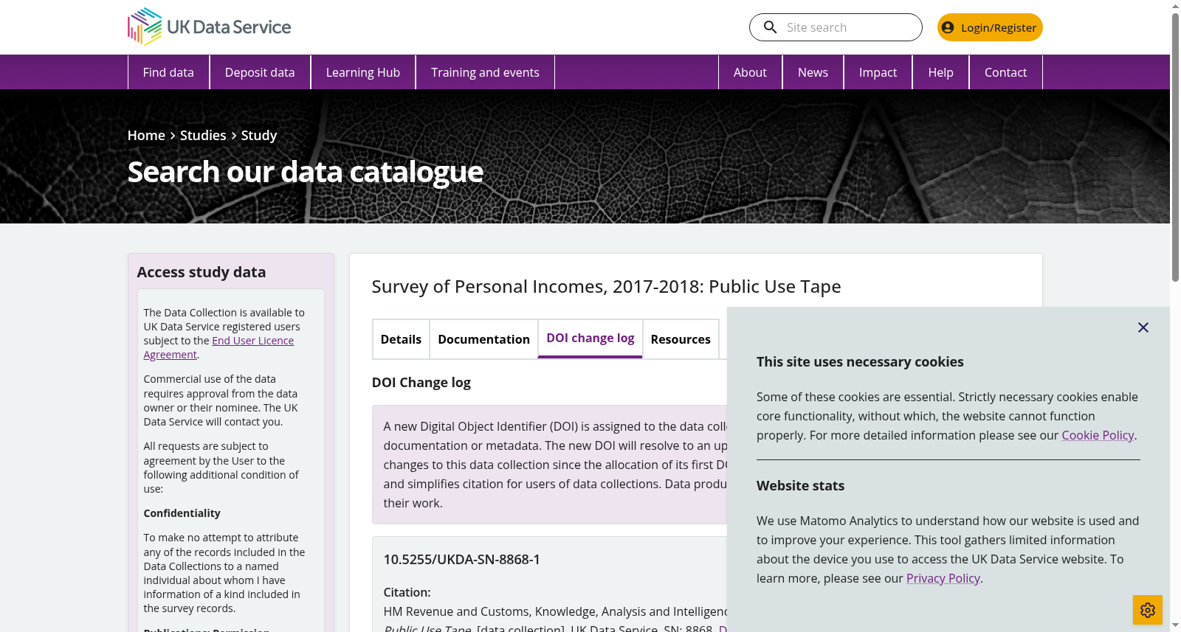This screenshot has height=632, width=1181.
Task: Open the Help section
Action: (940, 72)
